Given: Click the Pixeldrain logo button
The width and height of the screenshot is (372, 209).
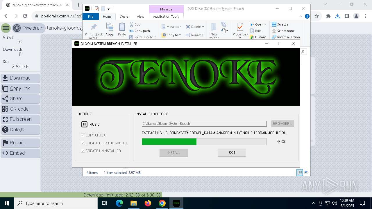Looking at the screenshot, I should click(29, 28).
